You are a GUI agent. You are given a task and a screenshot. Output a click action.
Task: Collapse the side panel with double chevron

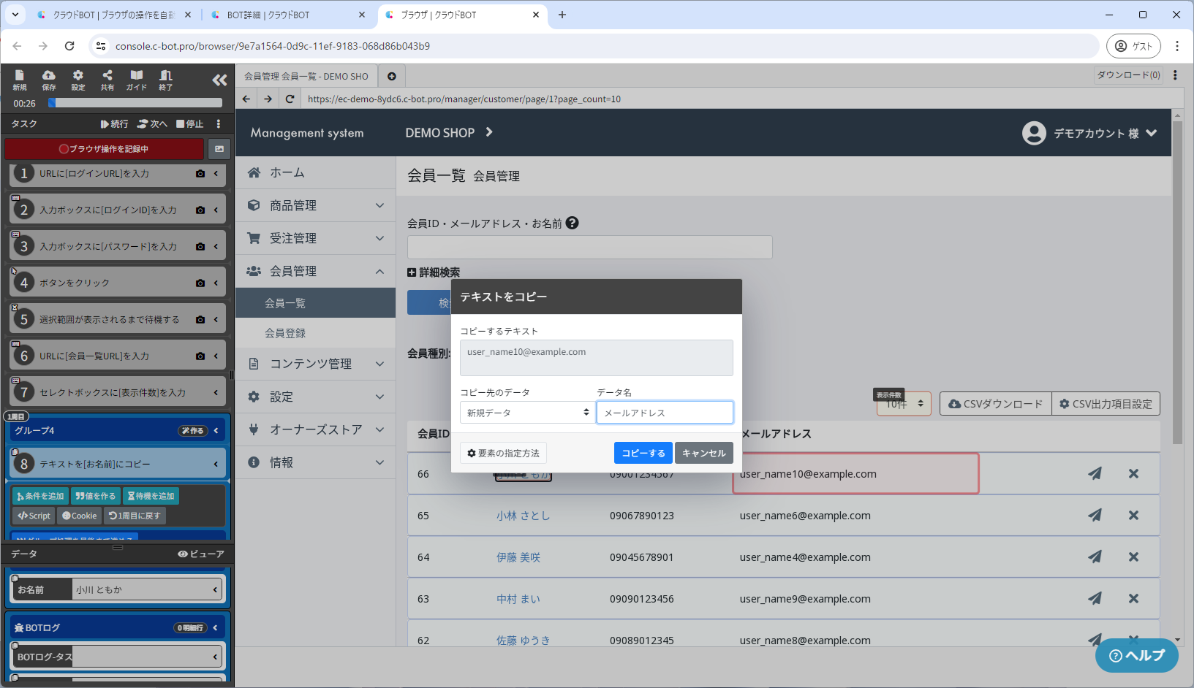tap(219, 80)
